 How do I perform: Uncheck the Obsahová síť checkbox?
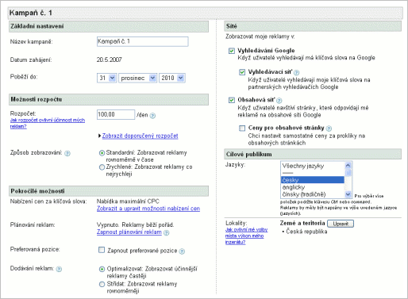(x=232, y=100)
